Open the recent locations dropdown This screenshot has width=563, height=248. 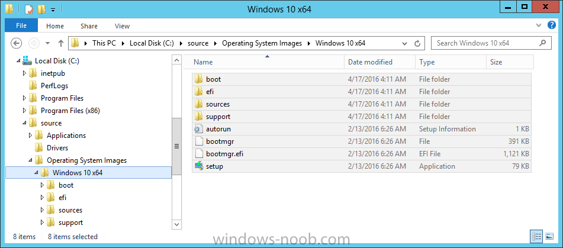48,43
